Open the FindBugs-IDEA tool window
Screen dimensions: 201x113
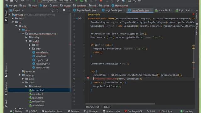tap(133, 111)
